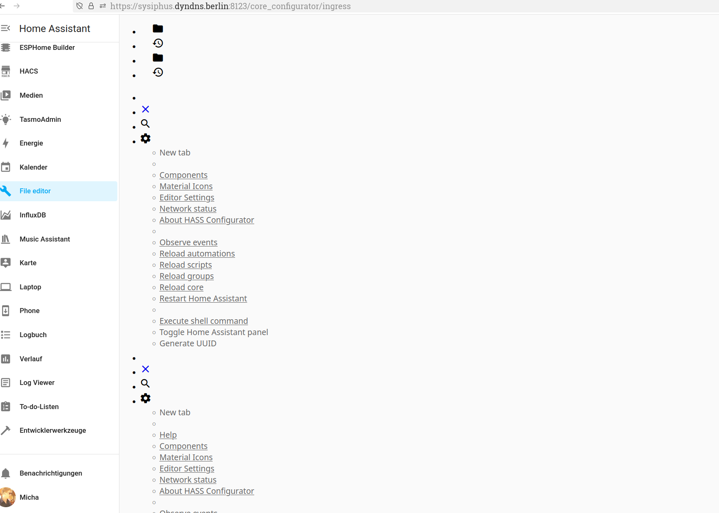Viewport: 719px width, 513px height.
Task: Open the Laptop dashboard
Action: [59, 287]
